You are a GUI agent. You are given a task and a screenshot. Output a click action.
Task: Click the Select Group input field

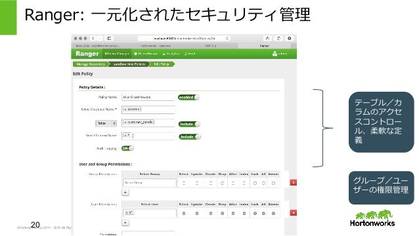point(150,183)
